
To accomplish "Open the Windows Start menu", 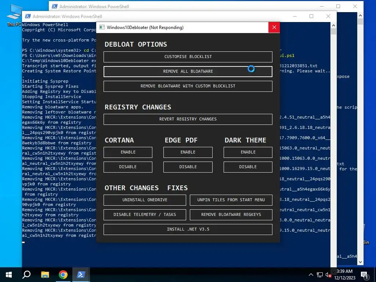I will click(x=9, y=275).
